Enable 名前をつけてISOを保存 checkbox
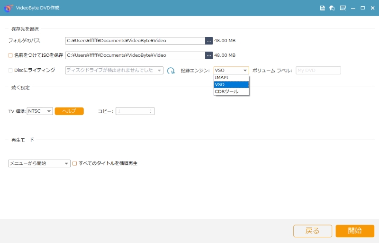The width and height of the screenshot is (379, 243). point(10,55)
